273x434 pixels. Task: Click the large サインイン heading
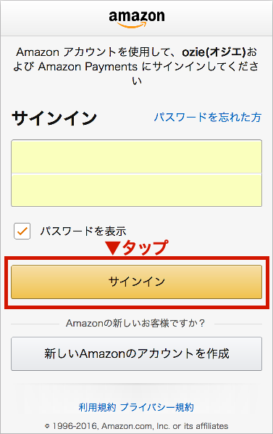(54, 118)
